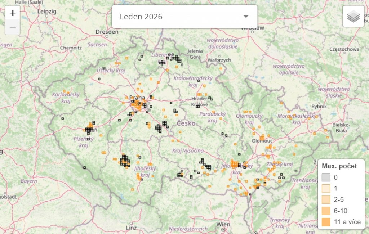Click the 6-10 legend color box
This screenshot has width=369, height=234.
pos(326,211)
